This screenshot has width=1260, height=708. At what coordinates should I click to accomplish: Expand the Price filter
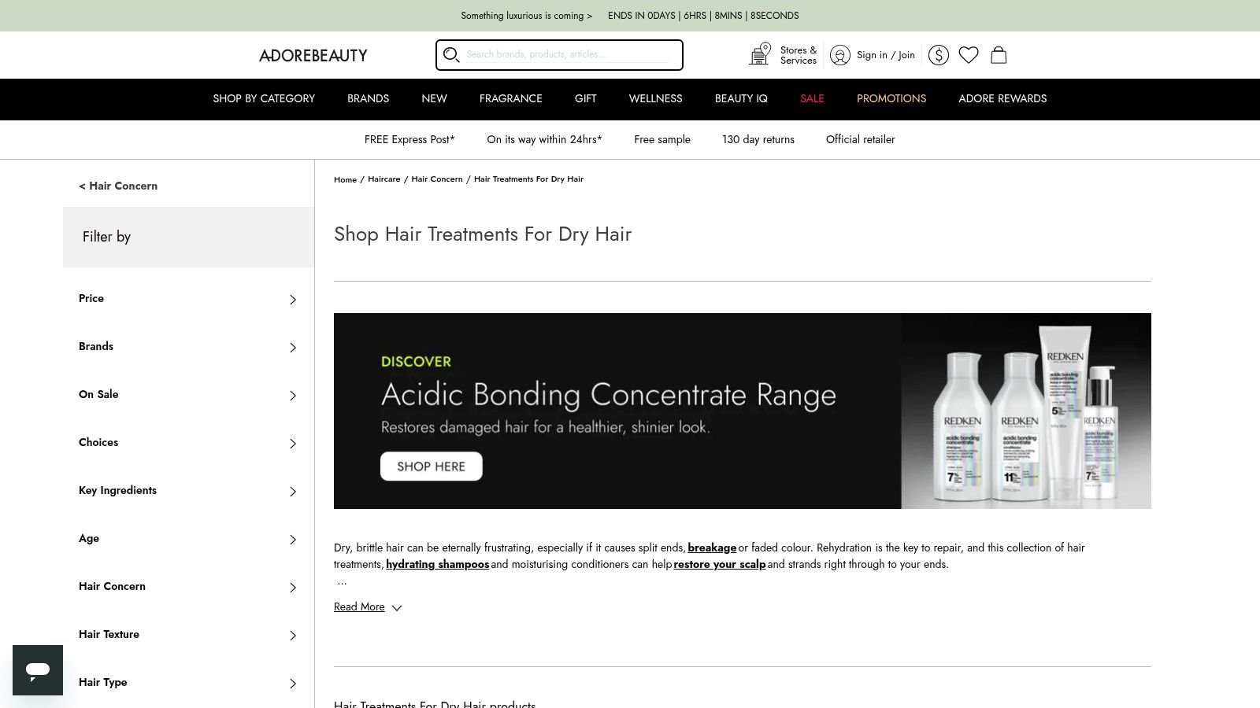coord(188,299)
